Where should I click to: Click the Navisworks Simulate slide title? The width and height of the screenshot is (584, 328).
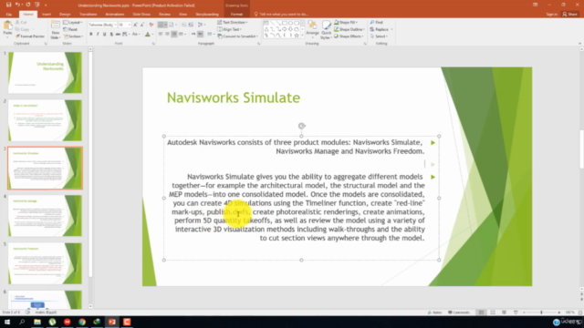(234, 97)
